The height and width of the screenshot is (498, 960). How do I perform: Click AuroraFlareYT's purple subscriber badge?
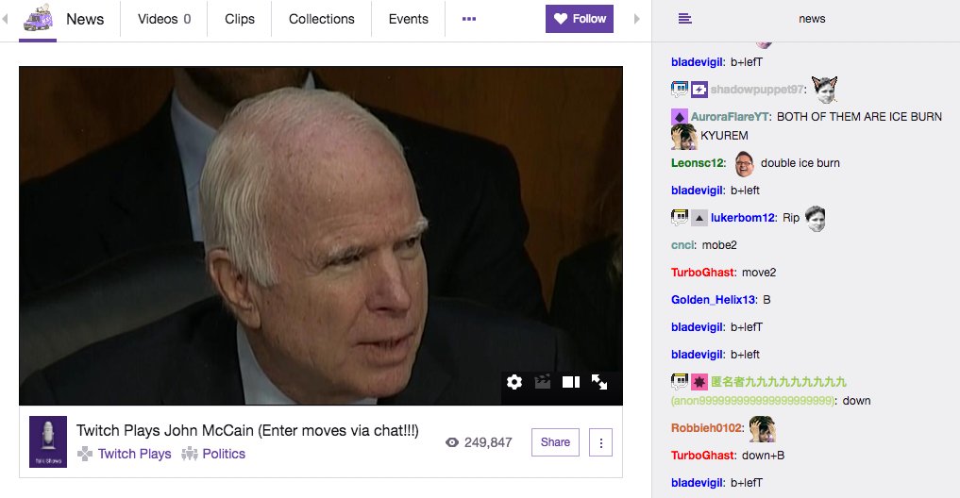click(x=680, y=116)
